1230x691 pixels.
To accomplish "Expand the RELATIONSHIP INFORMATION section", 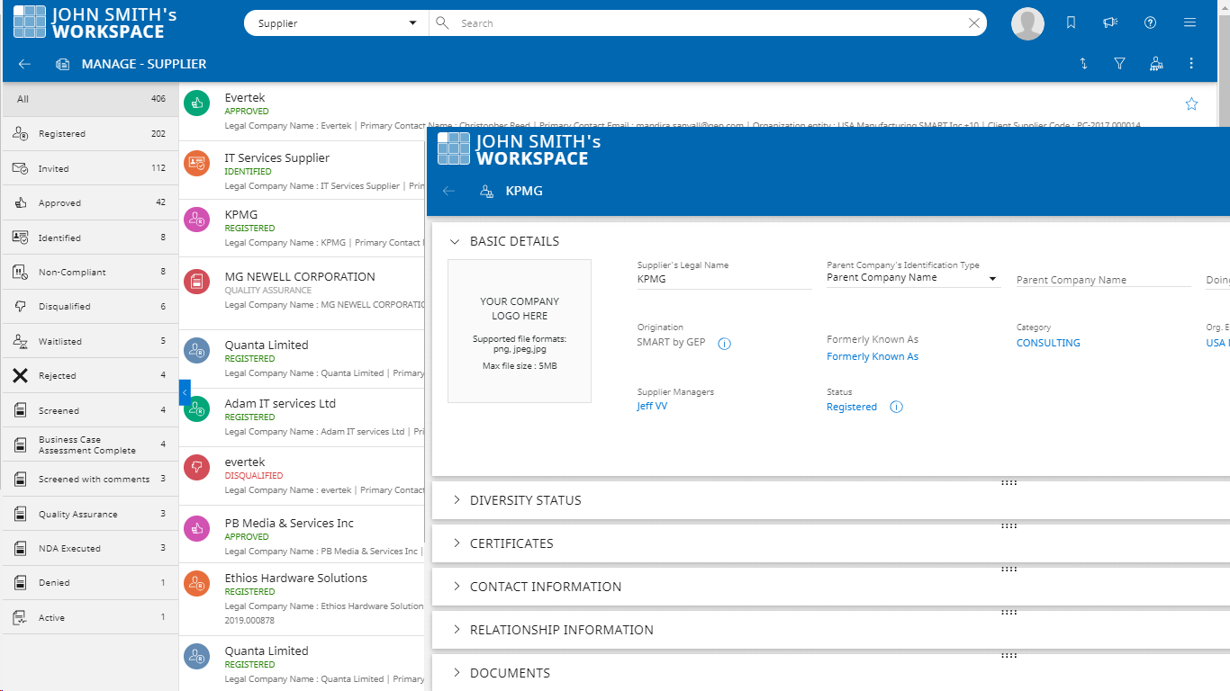I will point(456,630).
